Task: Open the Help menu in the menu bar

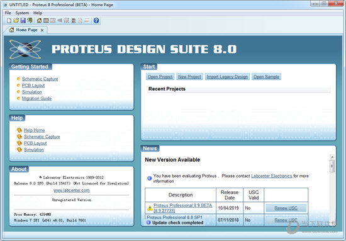Action: click(38, 13)
